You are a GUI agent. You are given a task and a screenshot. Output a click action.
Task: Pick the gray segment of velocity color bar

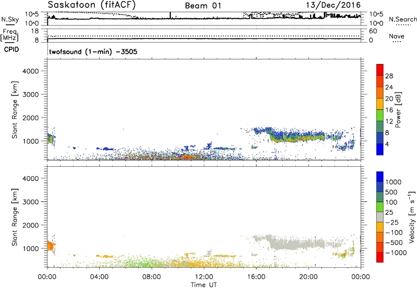pyautogui.click(x=380, y=217)
